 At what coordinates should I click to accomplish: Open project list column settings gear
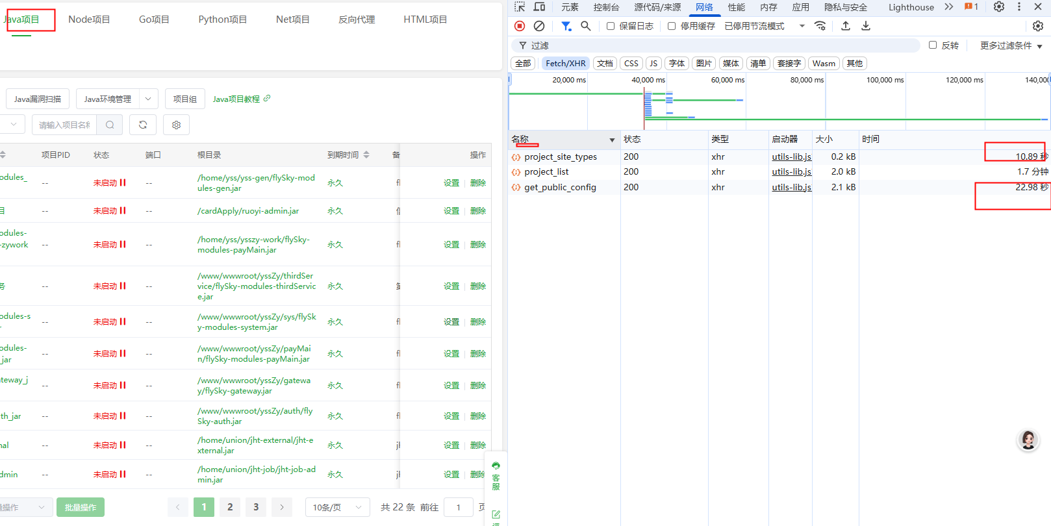176,125
